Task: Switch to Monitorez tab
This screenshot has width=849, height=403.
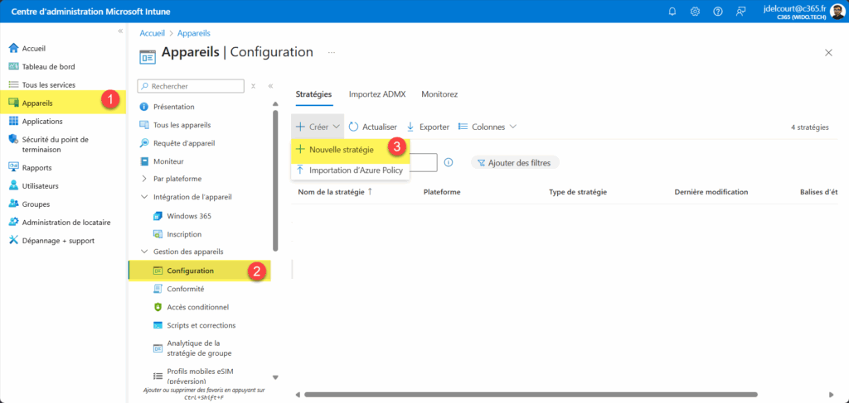Action: [x=439, y=94]
